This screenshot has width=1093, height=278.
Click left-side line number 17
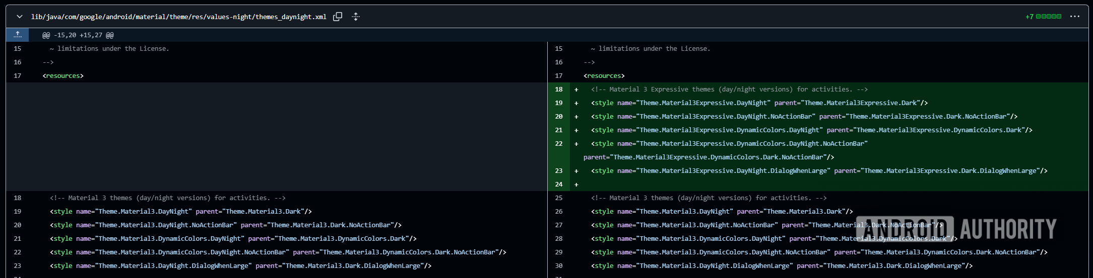[18, 76]
